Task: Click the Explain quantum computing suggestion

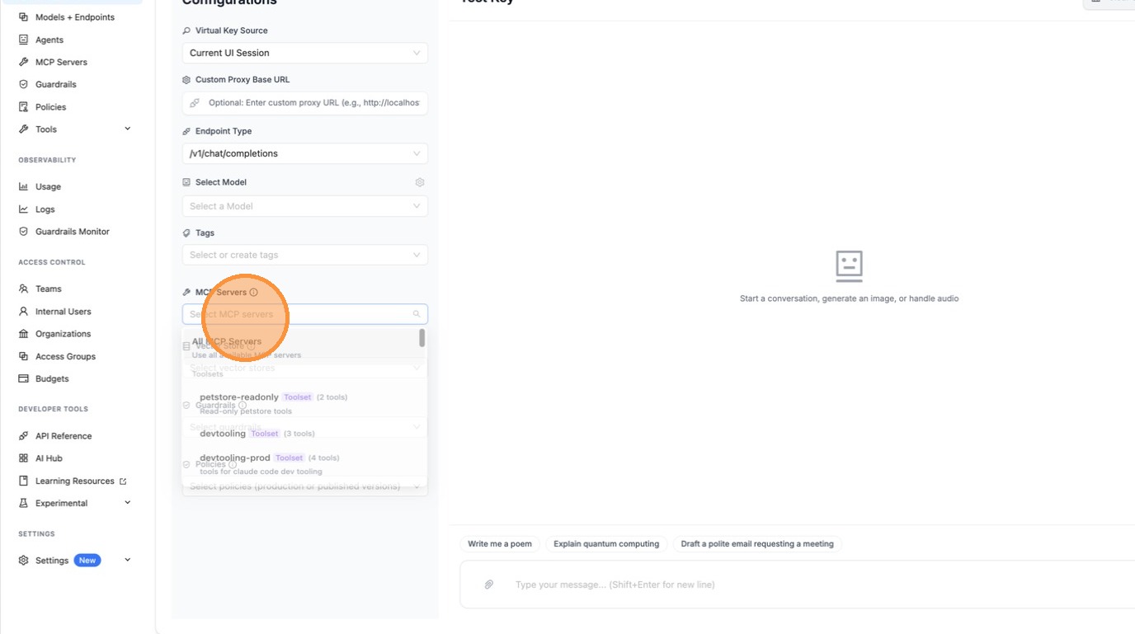Action: click(606, 544)
